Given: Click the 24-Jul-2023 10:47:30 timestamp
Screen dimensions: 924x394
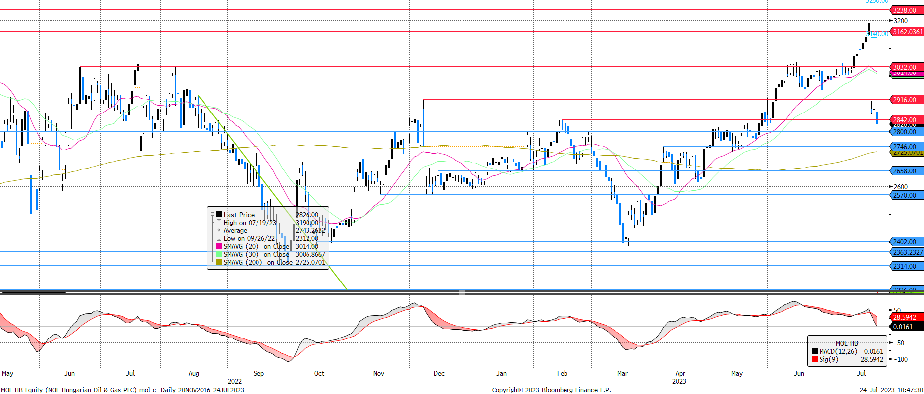Looking at the screenshot, I should [891, 390].
